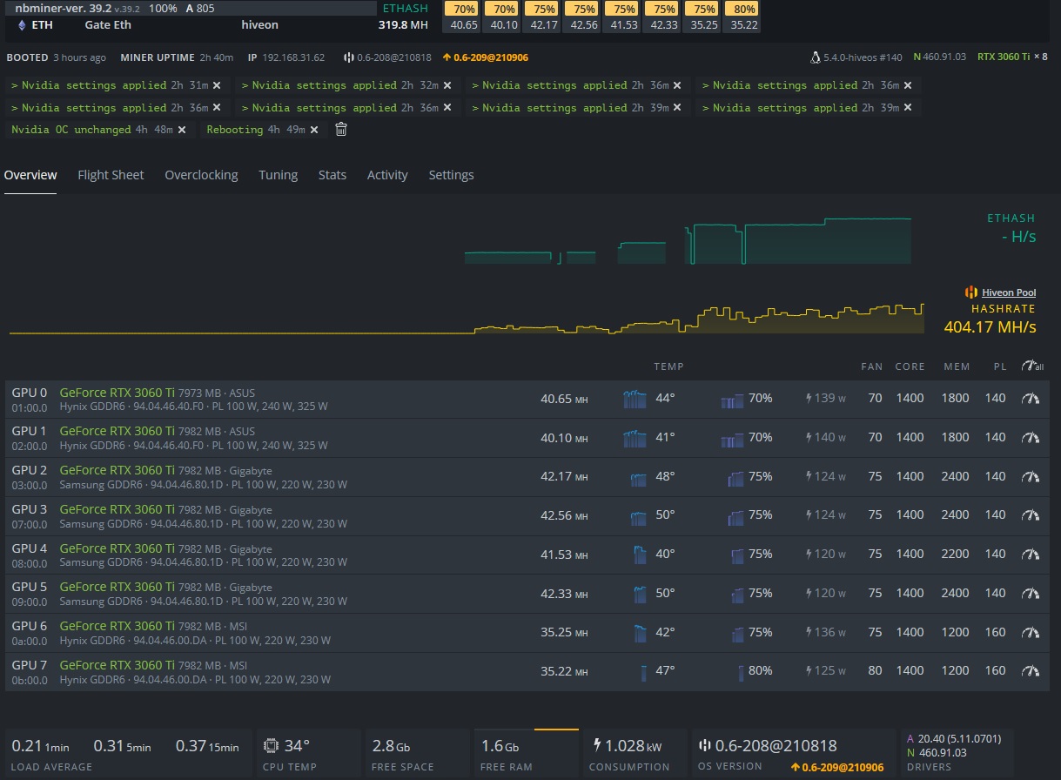
Task: Click the GPU 0 fan bars icon
Action: click(x=733, y=400)
